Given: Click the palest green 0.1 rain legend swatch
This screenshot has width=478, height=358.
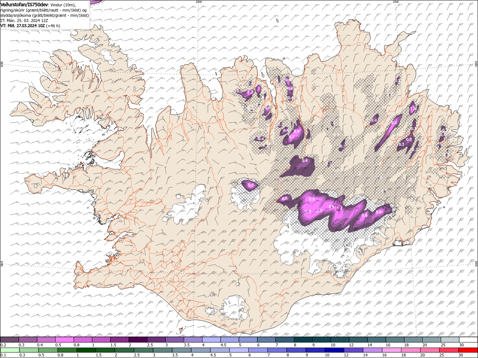Looking at the screenshot, I should (10, 350).
